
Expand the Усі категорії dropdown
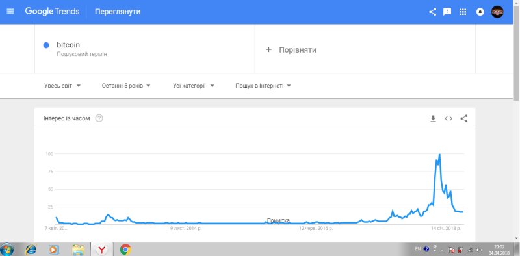click(x=193, y=86)
